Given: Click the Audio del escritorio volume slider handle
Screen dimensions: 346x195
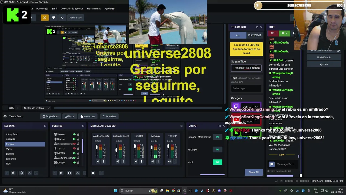Looking at the screenshot, I should click(x=116, y=150).
